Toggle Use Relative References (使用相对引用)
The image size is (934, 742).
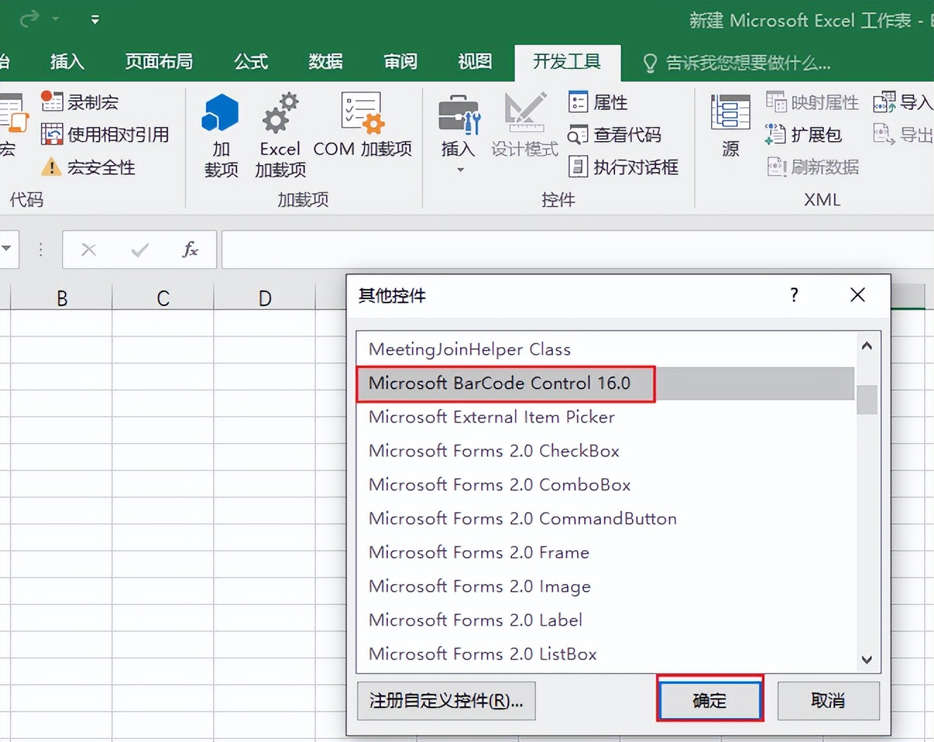(104, 134)
